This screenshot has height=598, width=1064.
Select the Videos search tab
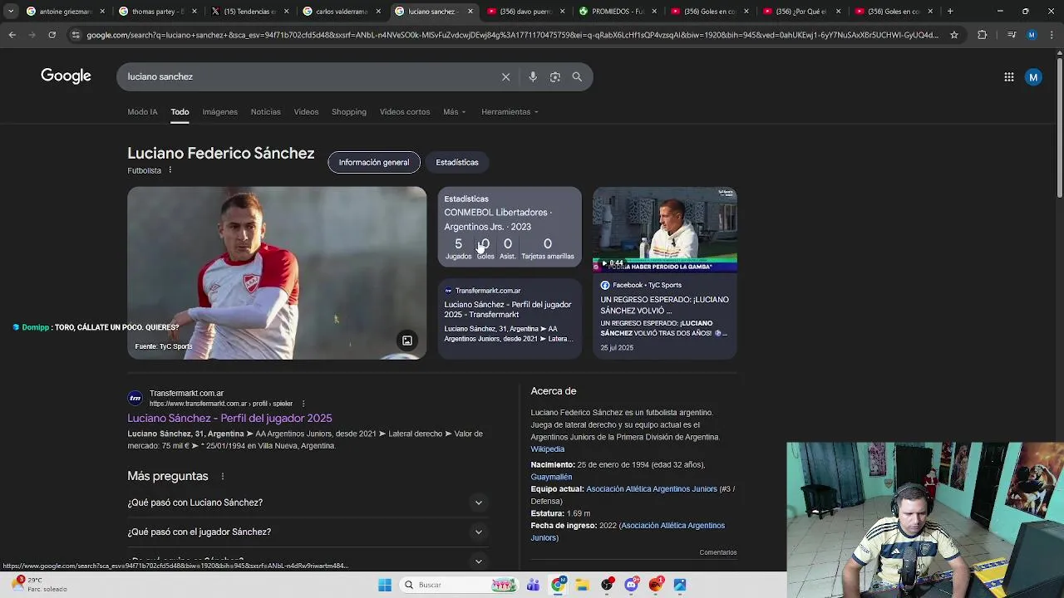(x=306, y=112)
